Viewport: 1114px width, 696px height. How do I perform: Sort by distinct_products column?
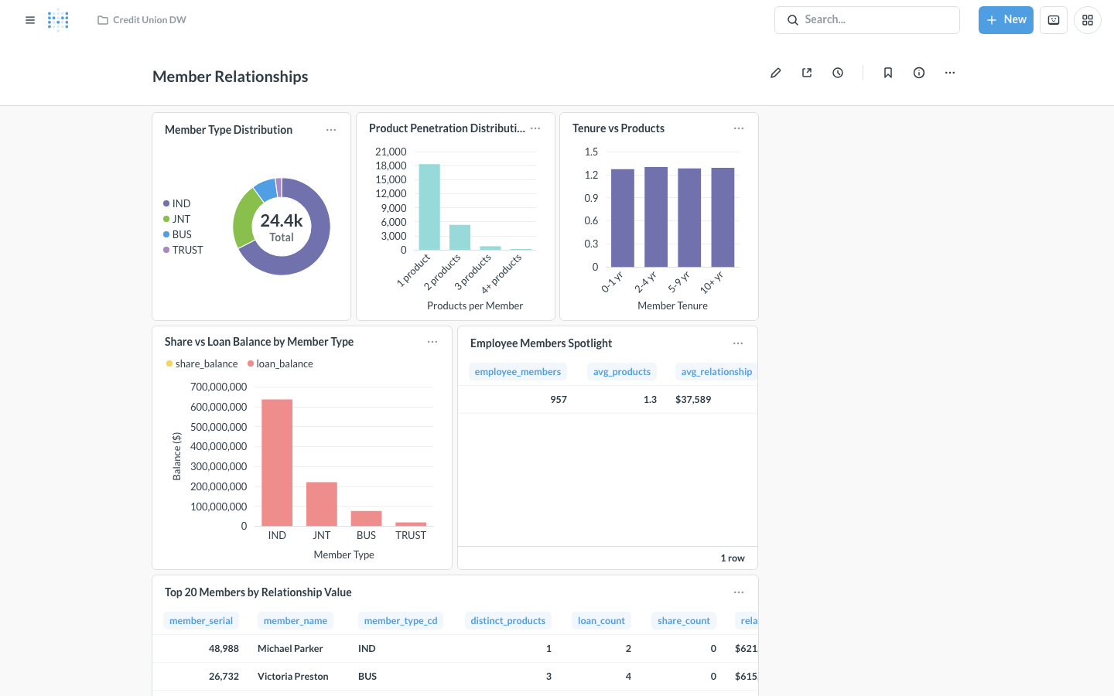tap(507, 621)
